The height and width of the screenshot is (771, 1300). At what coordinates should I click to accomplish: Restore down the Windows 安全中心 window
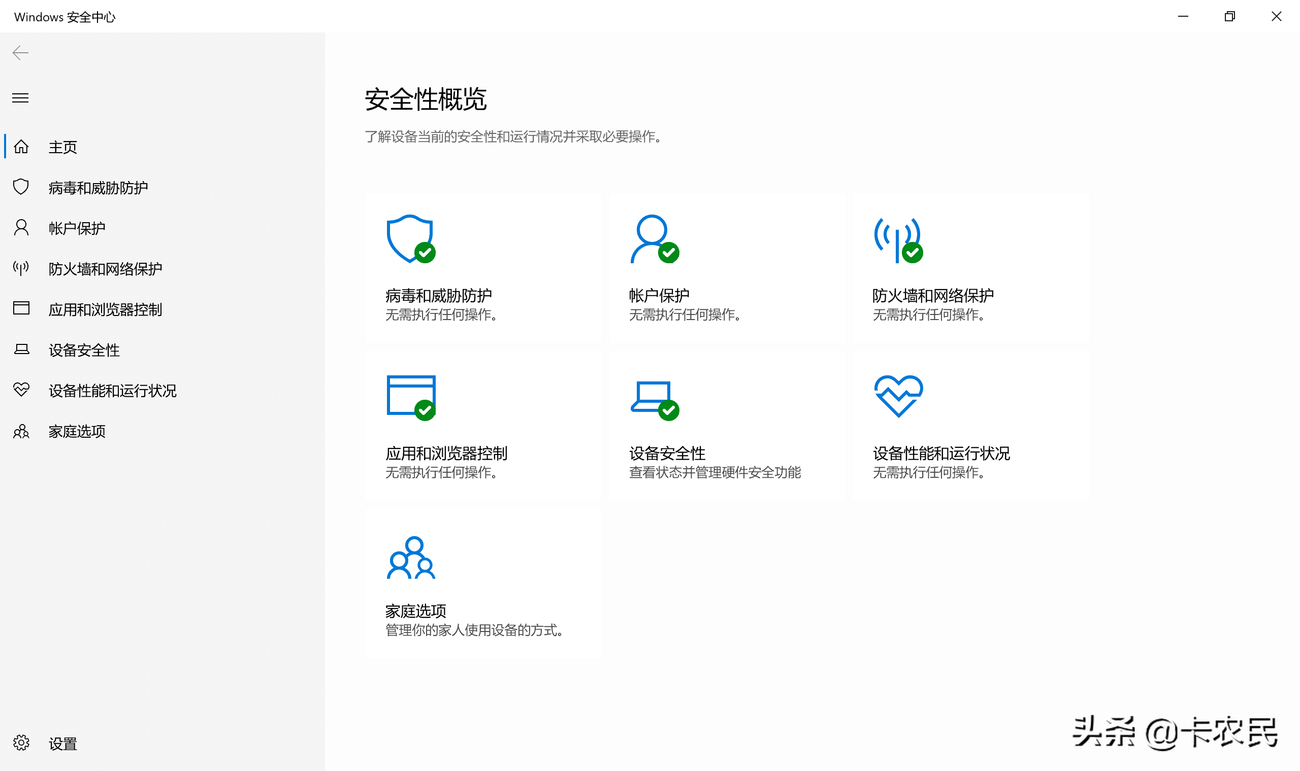(x=1230, y=17)
